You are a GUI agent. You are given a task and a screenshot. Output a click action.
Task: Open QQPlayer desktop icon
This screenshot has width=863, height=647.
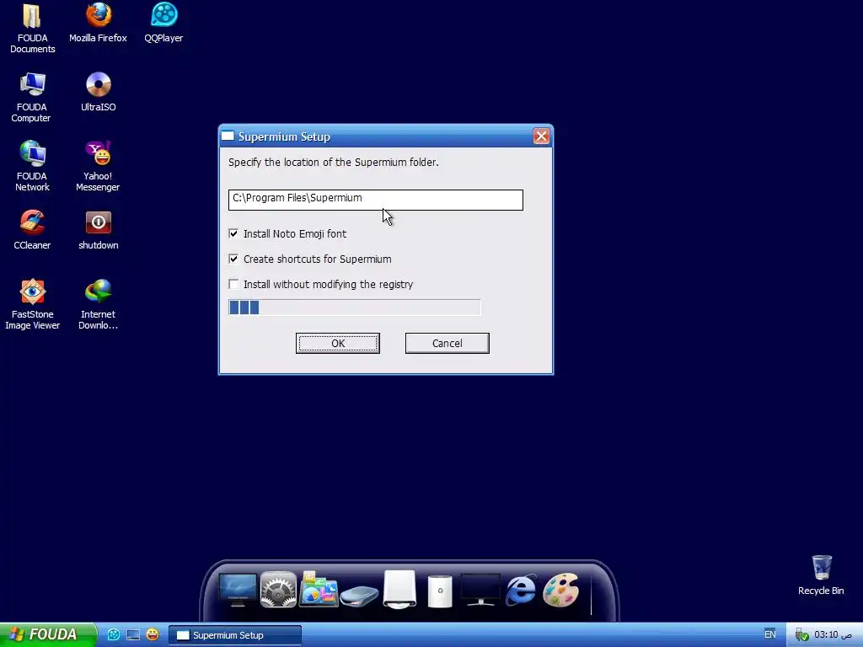[x=163, y=23]
